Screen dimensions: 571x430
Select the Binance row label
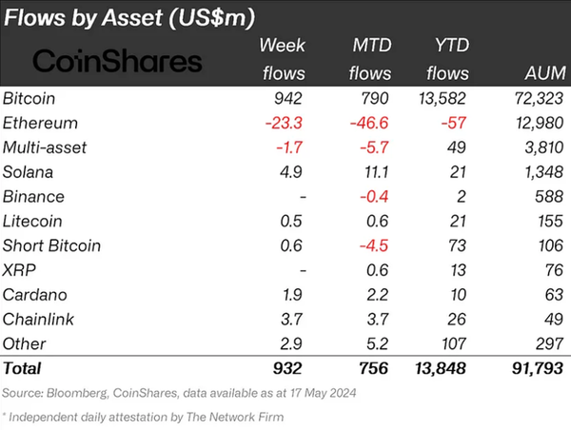tap(34, 196)
